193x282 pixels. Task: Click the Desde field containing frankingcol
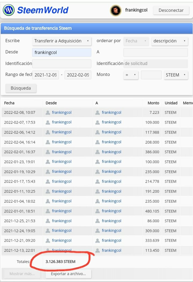(x=62, y=52)
